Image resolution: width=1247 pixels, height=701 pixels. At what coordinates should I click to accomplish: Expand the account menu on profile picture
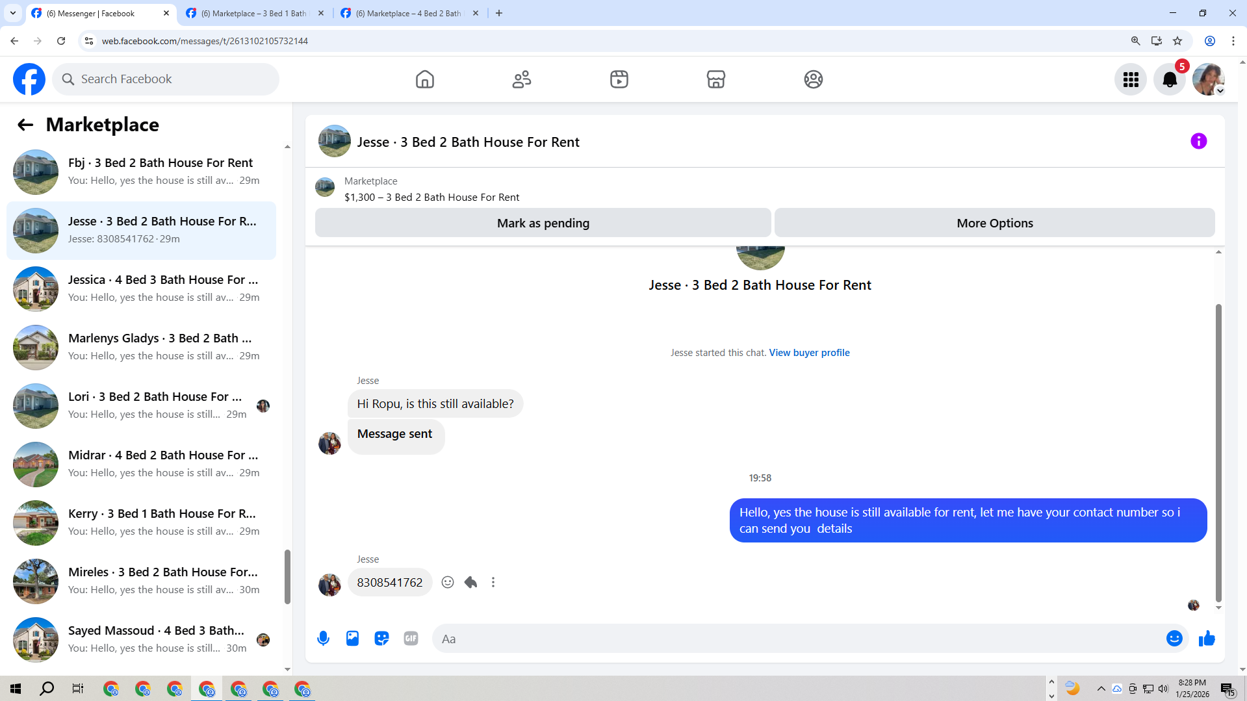[x=1220, y=91]
